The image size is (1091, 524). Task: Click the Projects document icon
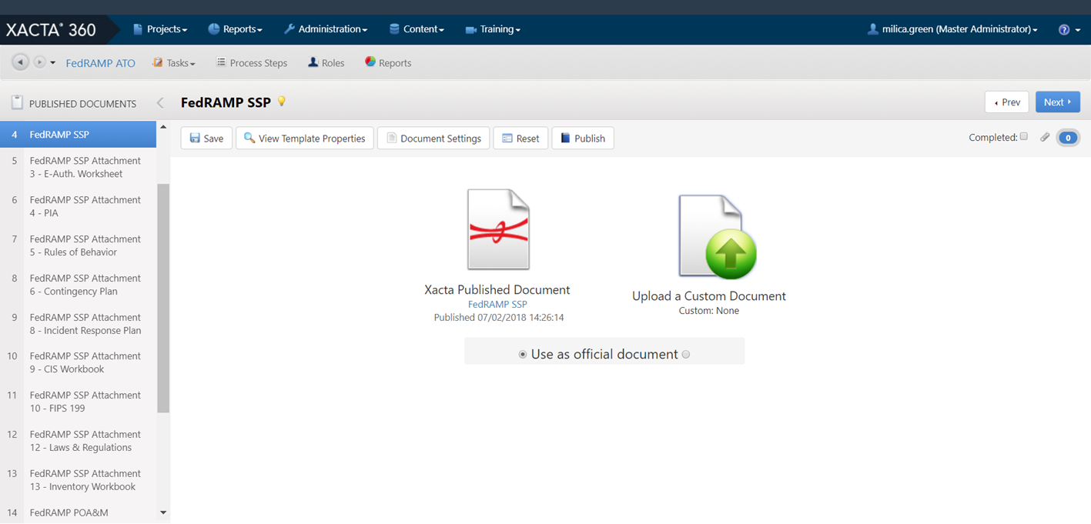point(138,29)
